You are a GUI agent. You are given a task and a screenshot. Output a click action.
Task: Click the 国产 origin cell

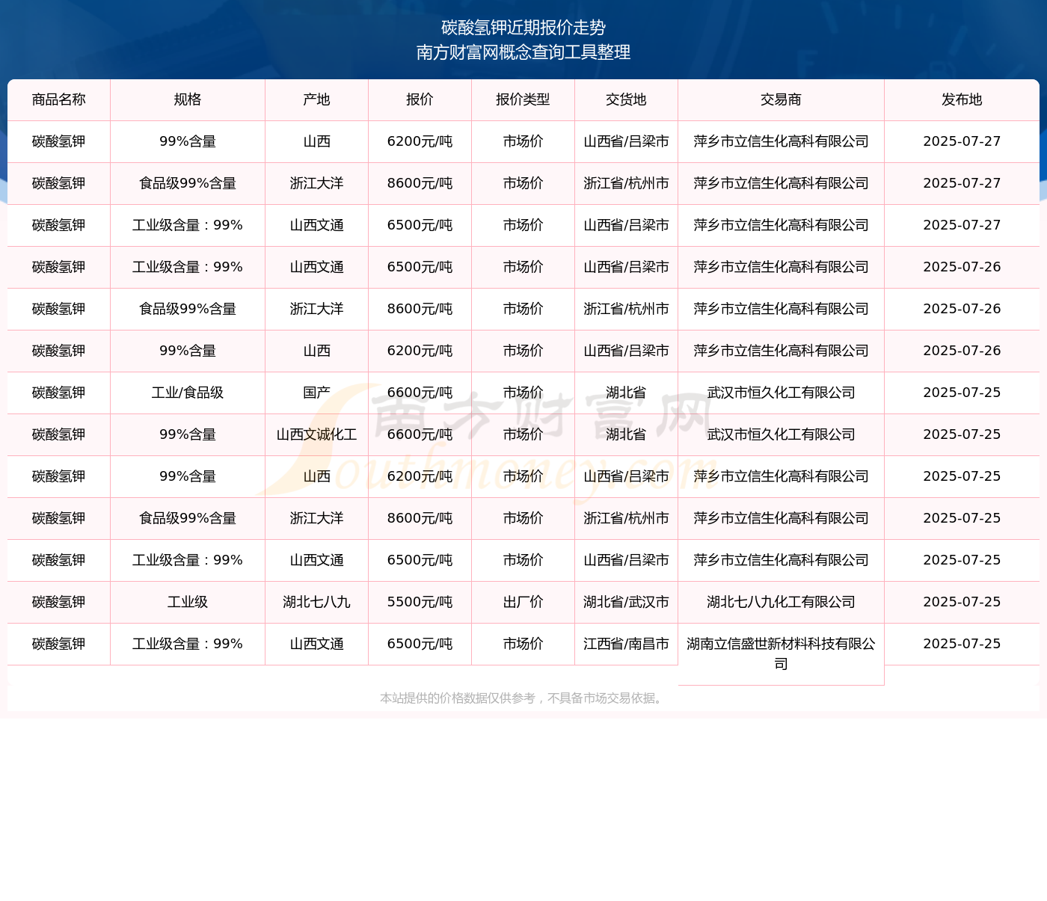[x=317, y=393]
